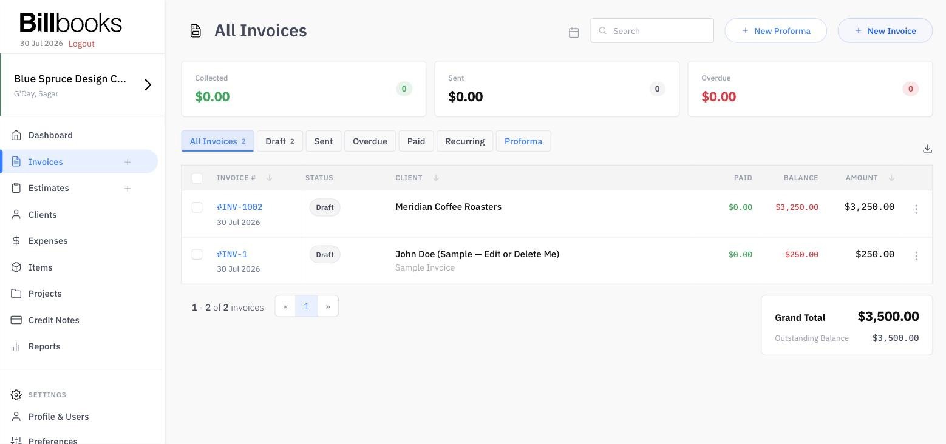The image size is (946, 444).
Task: Click the Sent summary card
Action: tap(557, 89)
